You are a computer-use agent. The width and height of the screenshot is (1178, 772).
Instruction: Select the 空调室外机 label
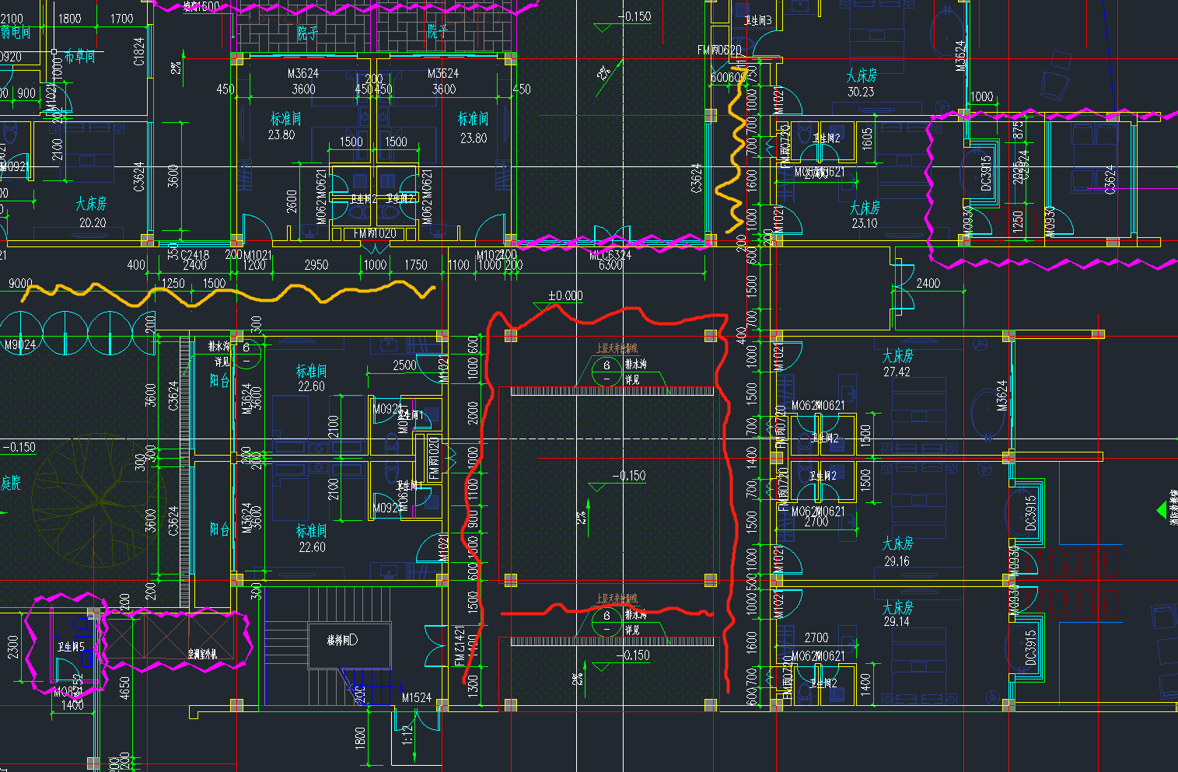201,654
